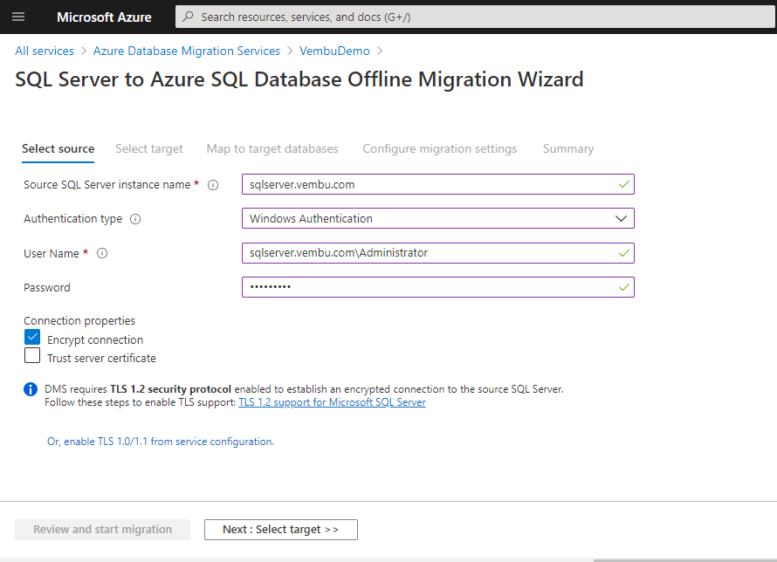
Task: Uncheck Encrypt connection checkbox
Action: pyautogui.click(x=32, y=337)
